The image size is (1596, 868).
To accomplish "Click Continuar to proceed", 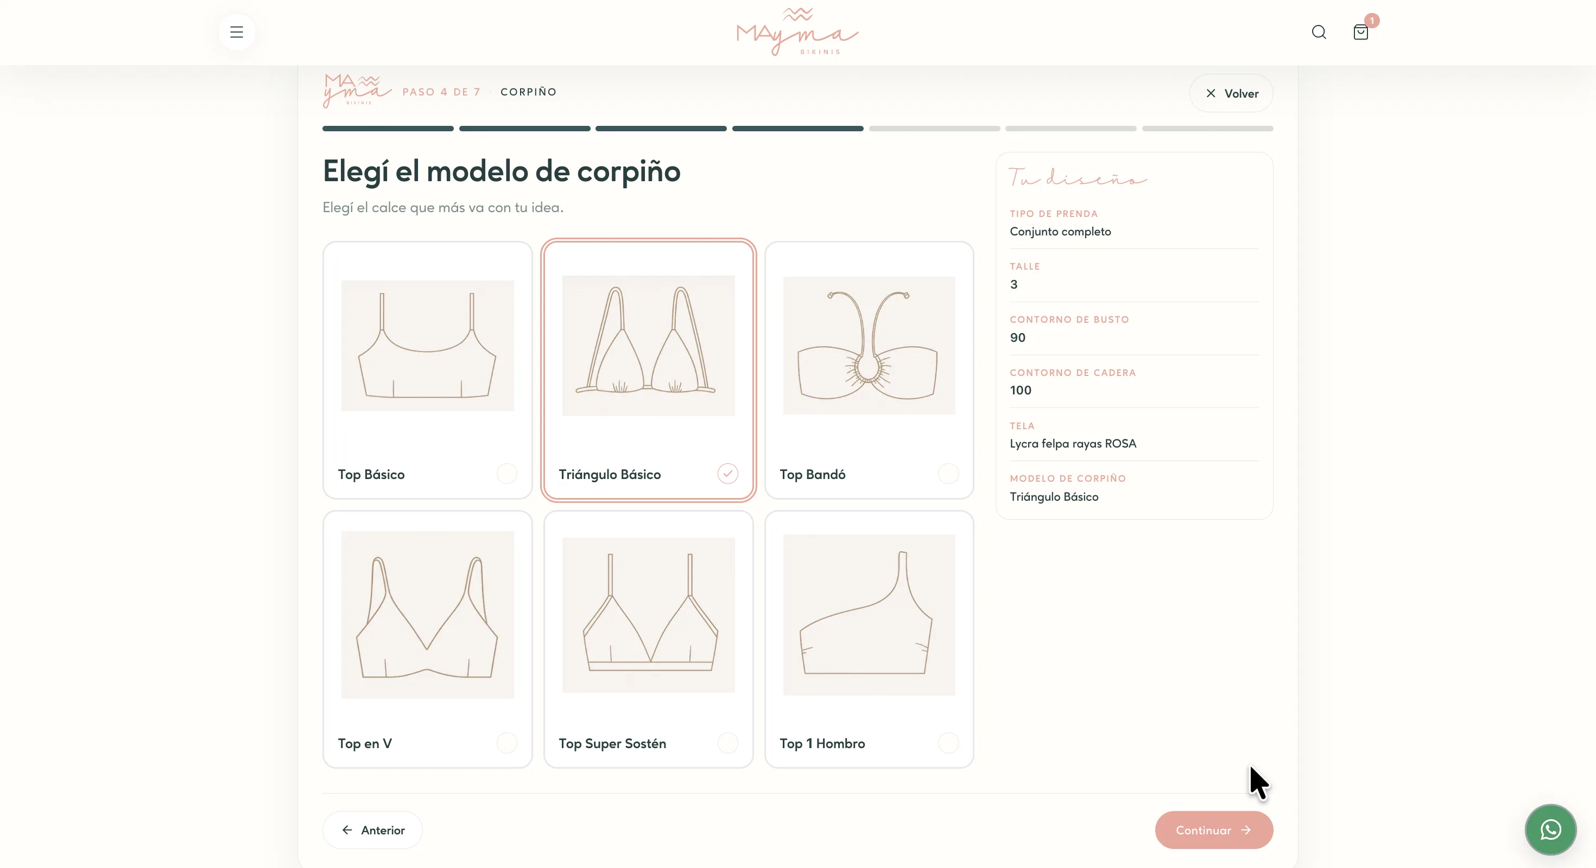I will 1213,829.
